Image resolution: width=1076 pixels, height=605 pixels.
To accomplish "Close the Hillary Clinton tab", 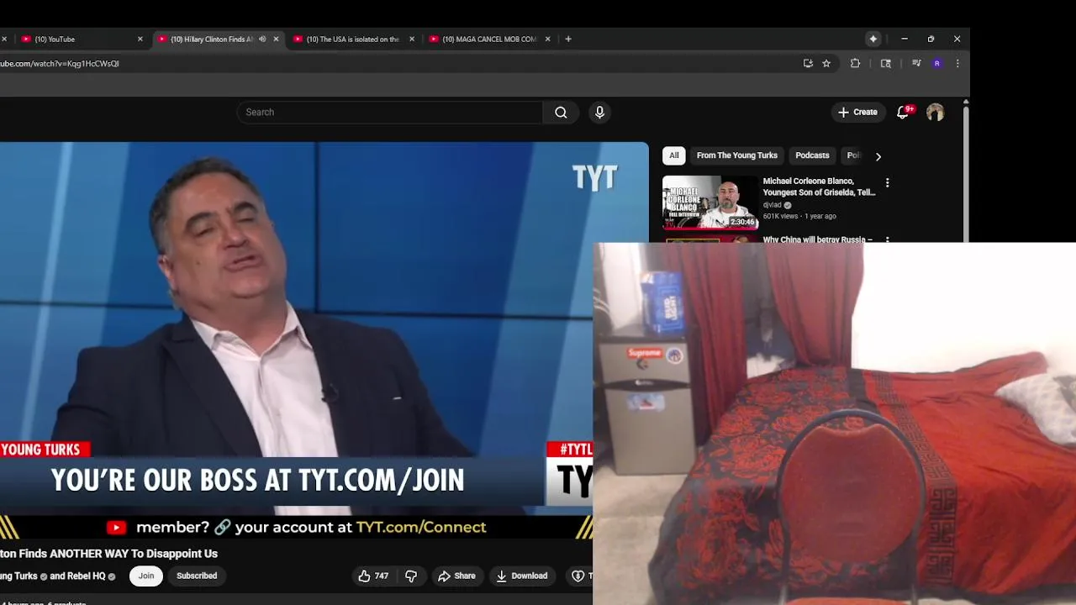I will 276,39.
